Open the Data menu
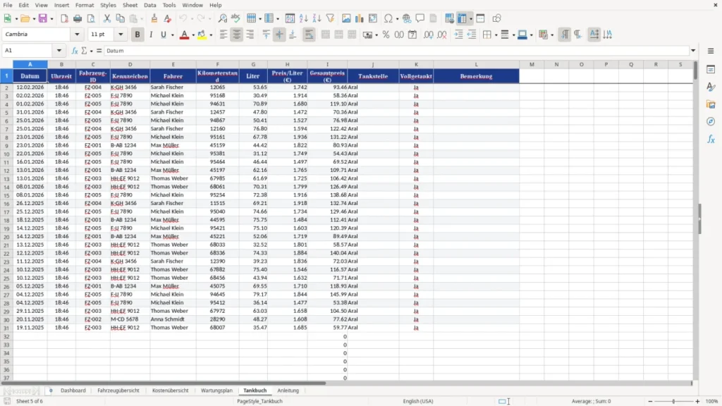722x406 pixels. (150, 5)
